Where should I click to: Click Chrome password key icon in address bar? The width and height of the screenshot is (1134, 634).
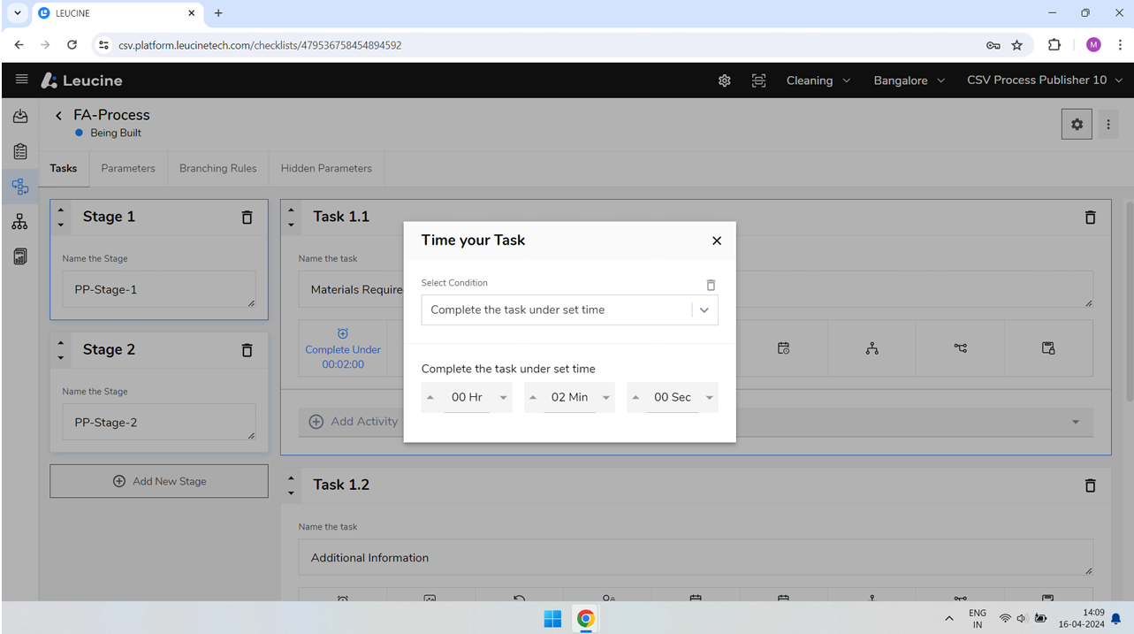click(993, 45)
